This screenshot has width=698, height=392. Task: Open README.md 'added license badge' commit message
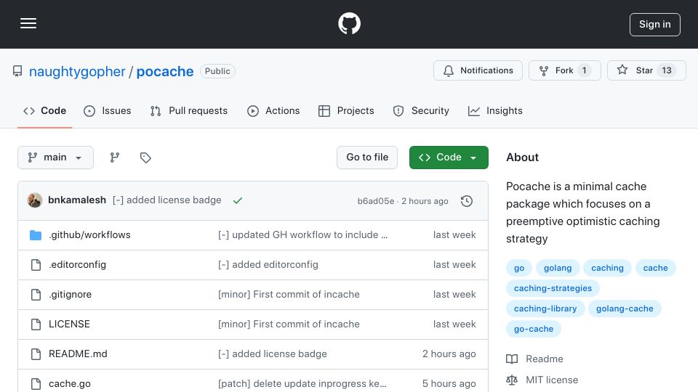click(x=273, y=354)
